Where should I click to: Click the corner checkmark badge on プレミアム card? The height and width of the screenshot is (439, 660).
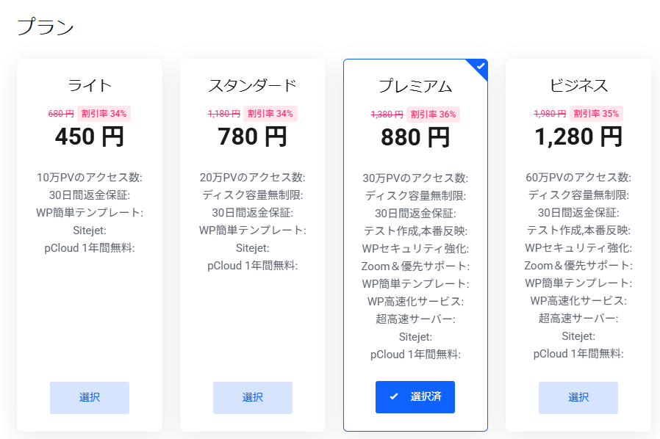(481, 66)
